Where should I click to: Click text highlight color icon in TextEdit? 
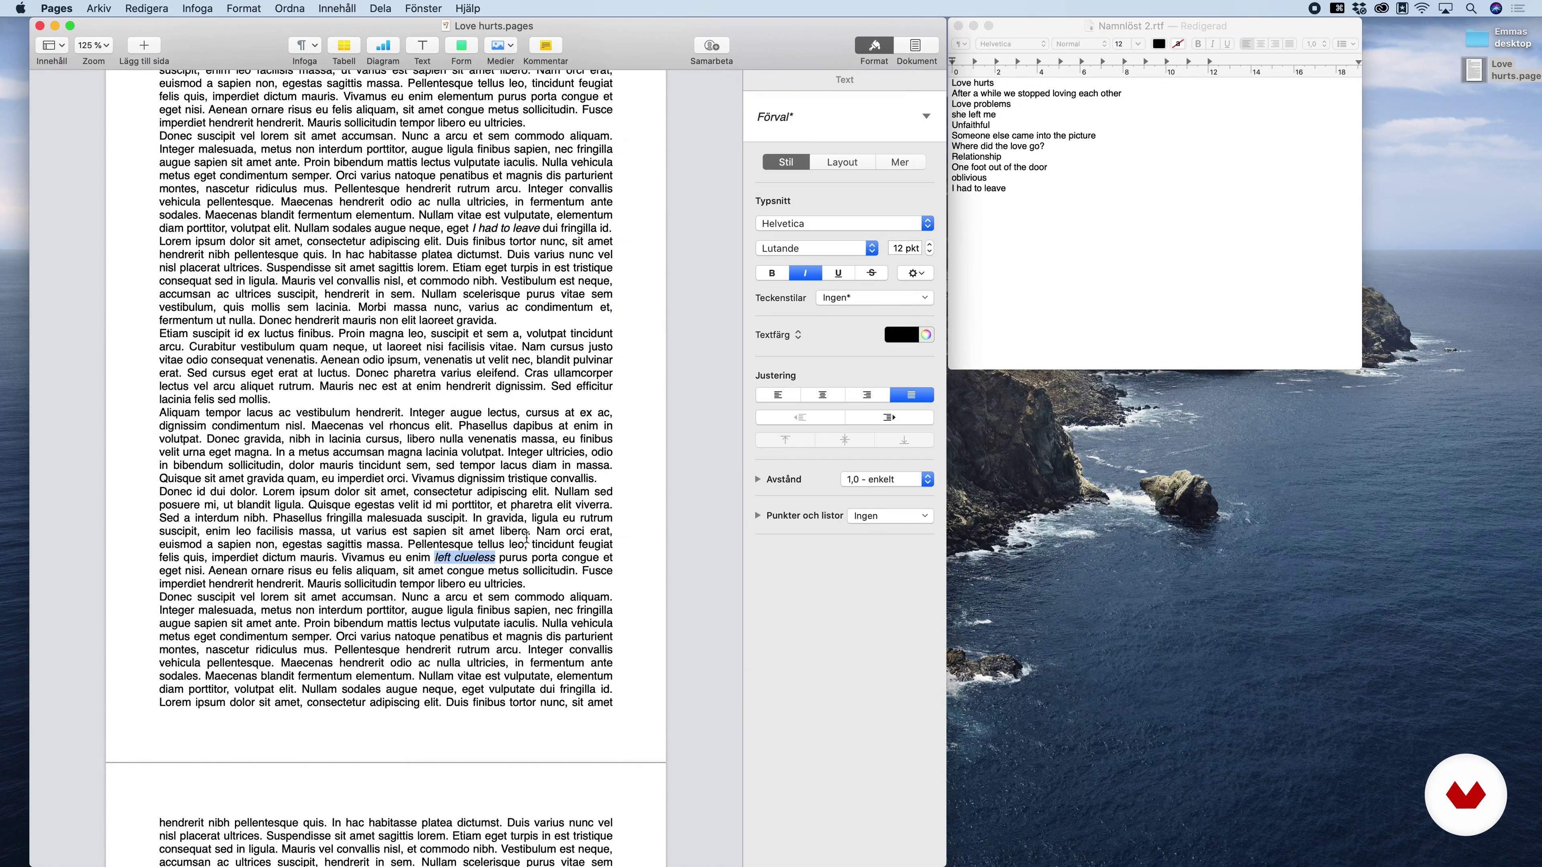1177,44
